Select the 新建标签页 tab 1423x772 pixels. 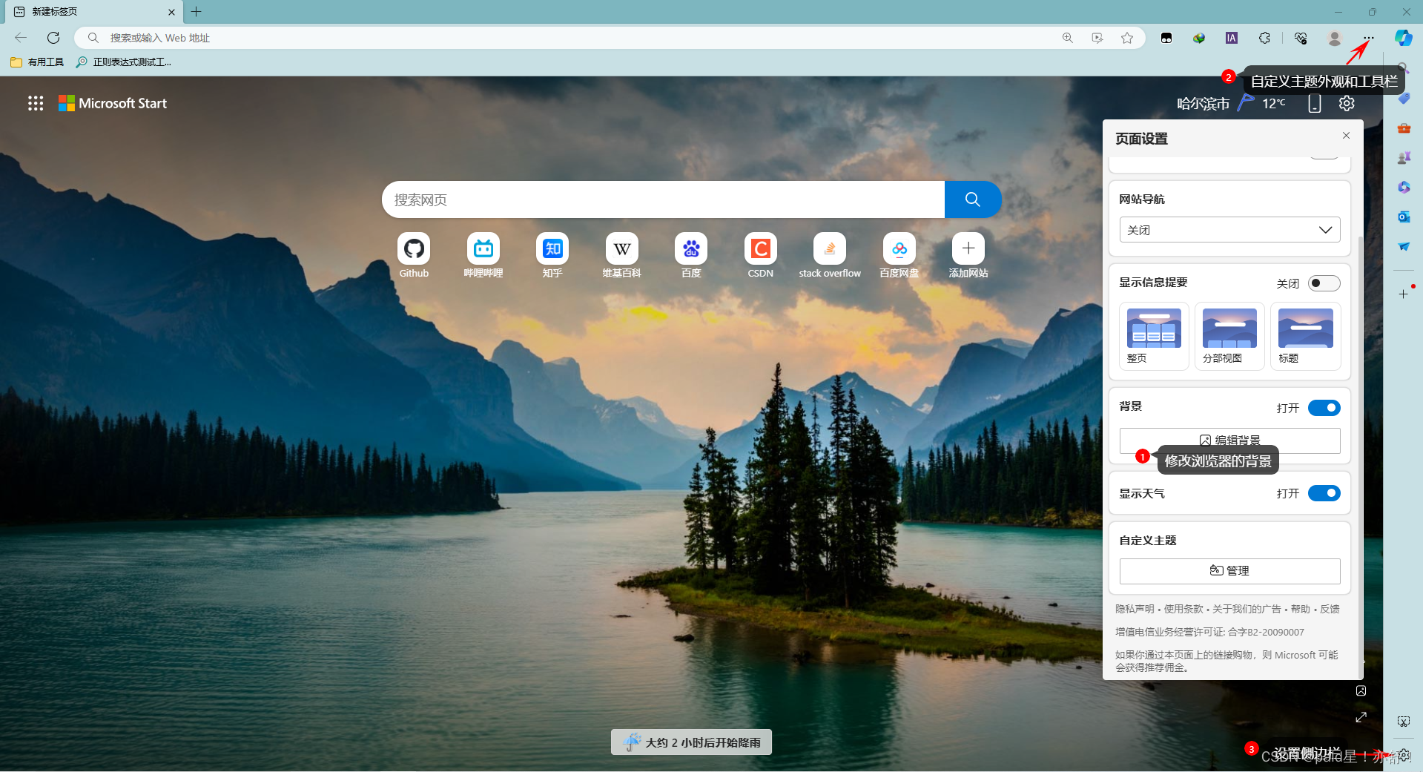(x=93, y=12)
